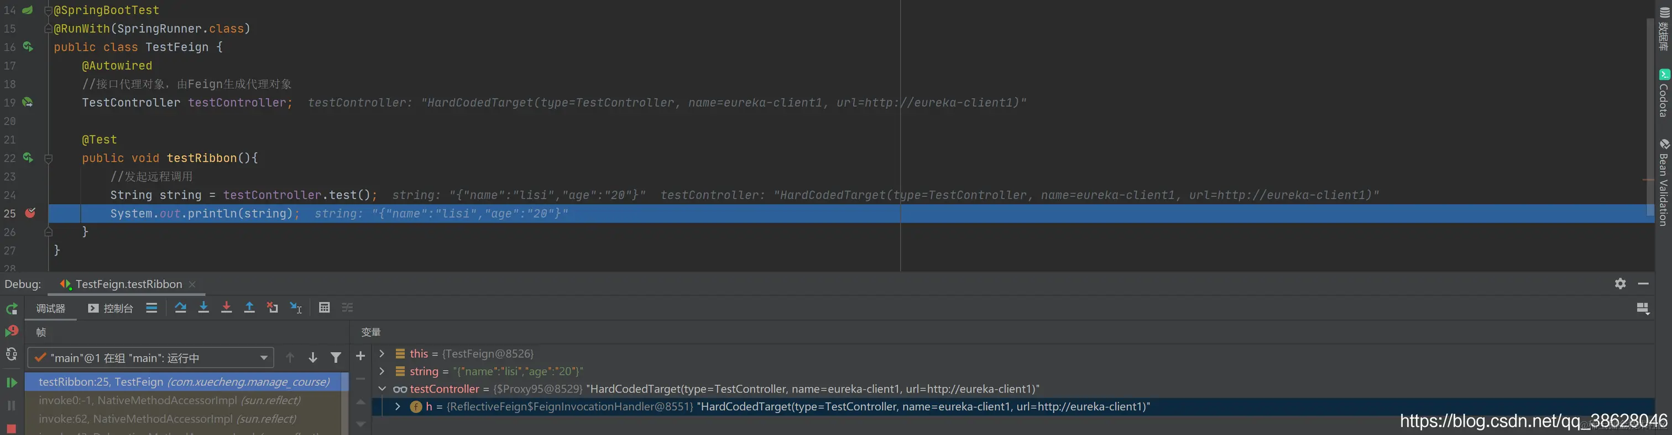Collapse the testController variable node
Image resolution: width=1672 pixels, height=435 pixels.
382,389
